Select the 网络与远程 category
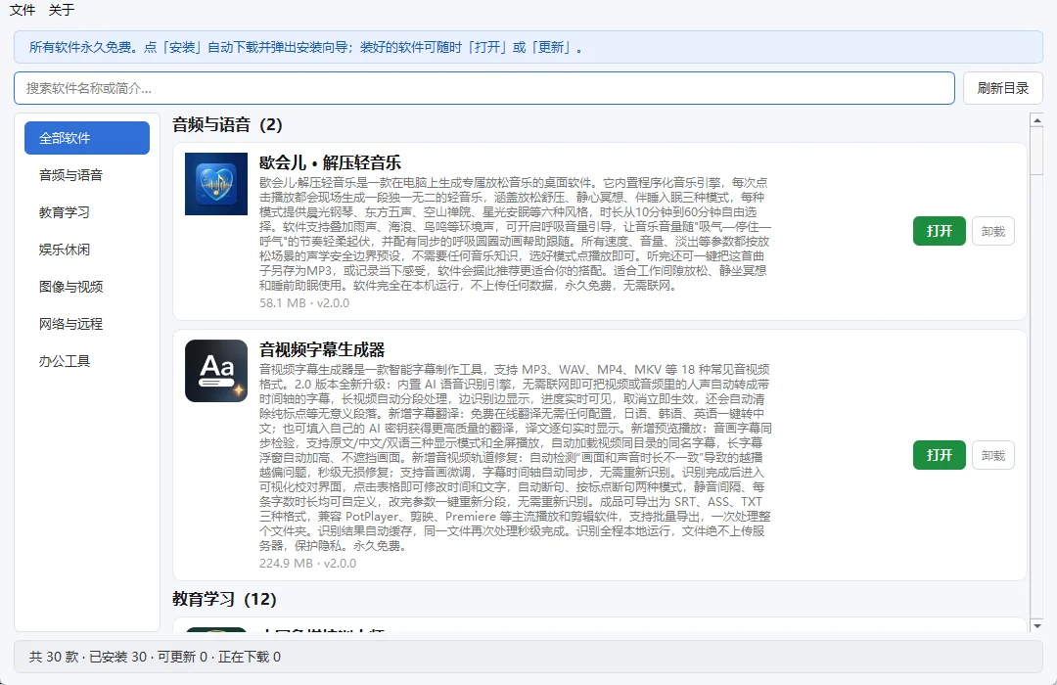1057x685 pixels. click(87, 324)
